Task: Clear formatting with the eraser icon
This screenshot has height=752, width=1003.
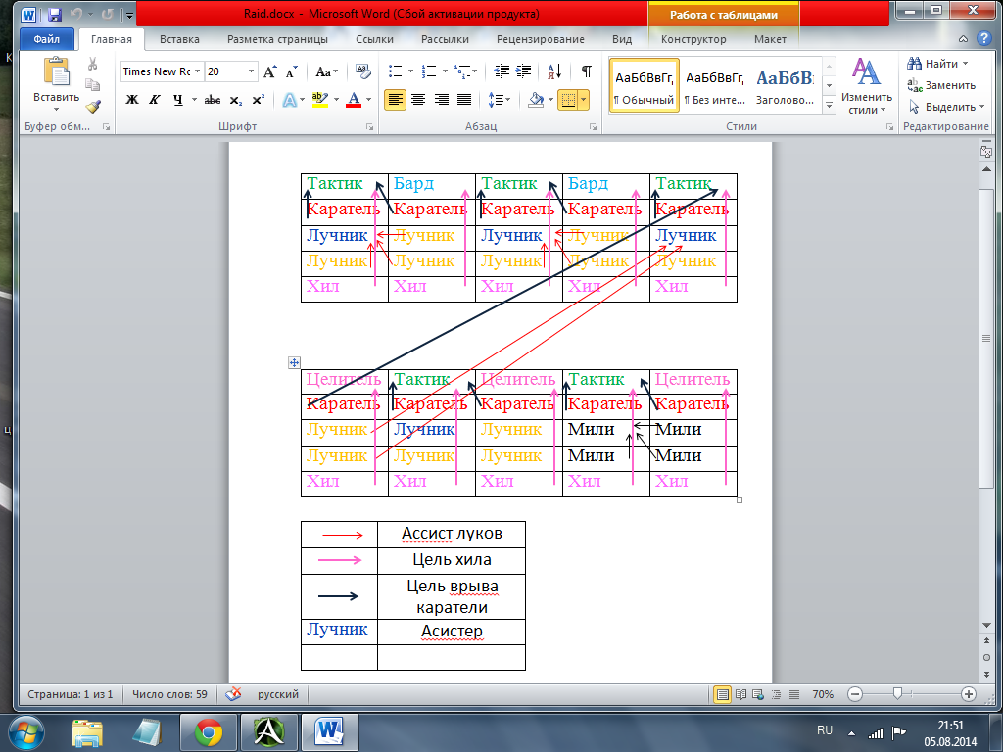Action: 362,71
